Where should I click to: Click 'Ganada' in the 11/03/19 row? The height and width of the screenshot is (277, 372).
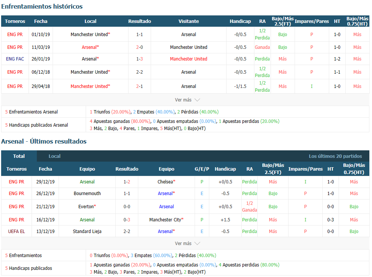[262, 47]
